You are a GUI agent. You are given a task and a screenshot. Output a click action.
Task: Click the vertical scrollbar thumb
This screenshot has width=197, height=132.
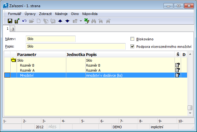(190, 108)
